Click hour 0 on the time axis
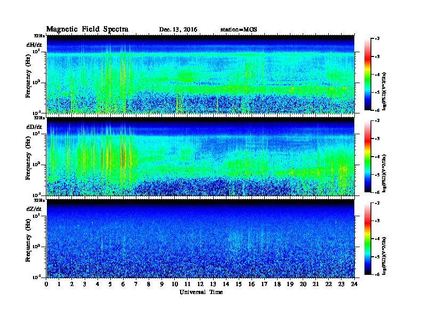Image resolution: width=422 pixels, height=326 pixels. [x=46, y=284]
